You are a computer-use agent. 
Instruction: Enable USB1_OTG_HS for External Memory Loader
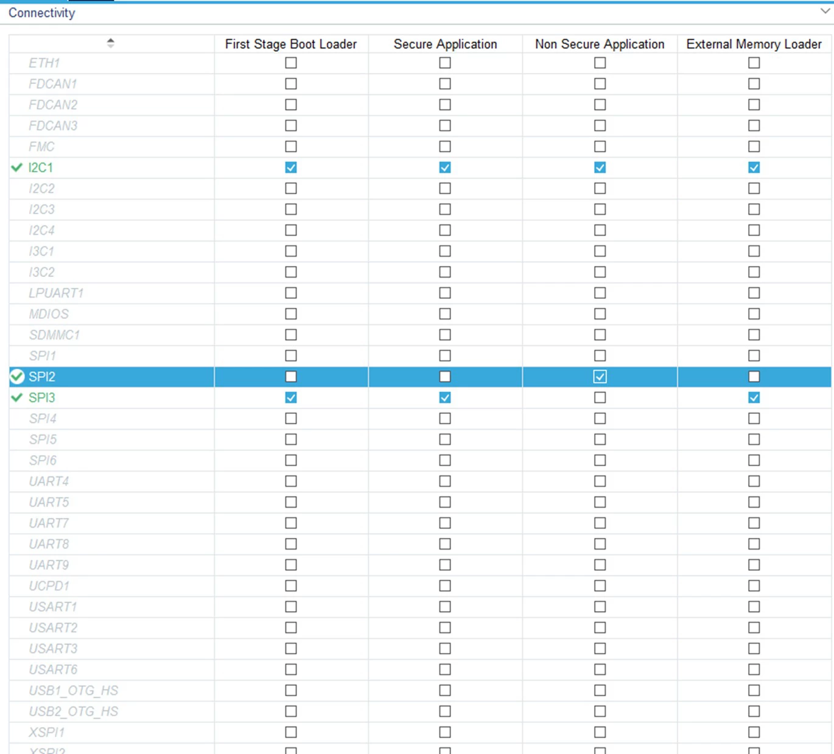click(x=754, y=690)
